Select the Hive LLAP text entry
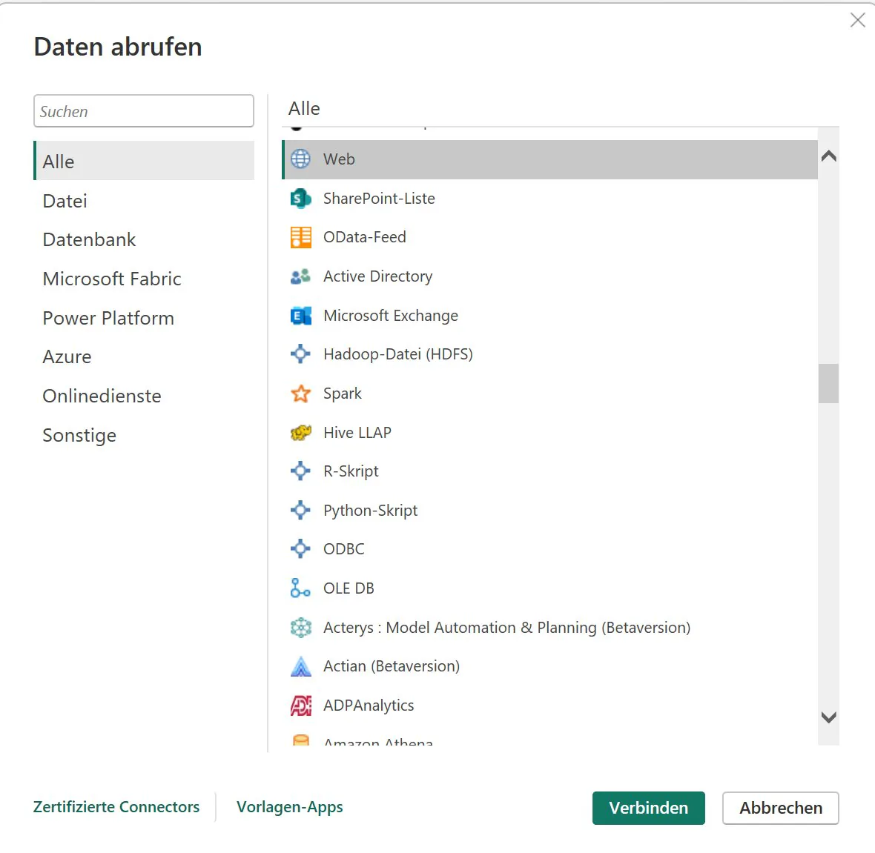Image resolution: width=875 pixels, height=853 pixels. click(357, 432)
